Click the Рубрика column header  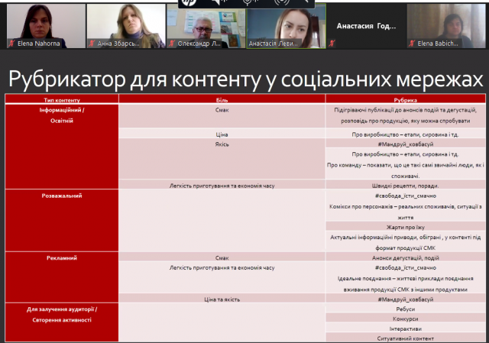(x=406, y=100)
